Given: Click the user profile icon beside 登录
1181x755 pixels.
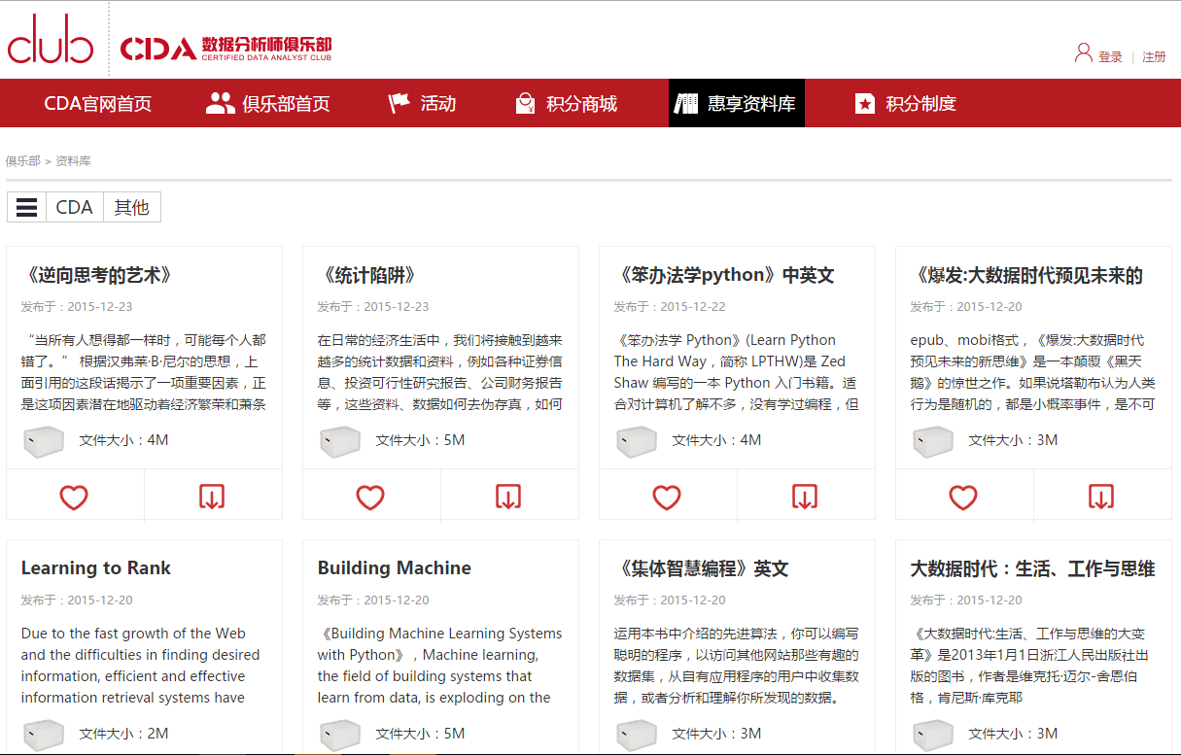Looking at the screenshot, I should (1083, 52).
